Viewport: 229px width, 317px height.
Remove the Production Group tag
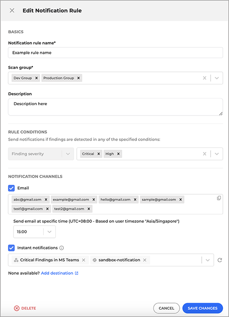pos(79,78)
